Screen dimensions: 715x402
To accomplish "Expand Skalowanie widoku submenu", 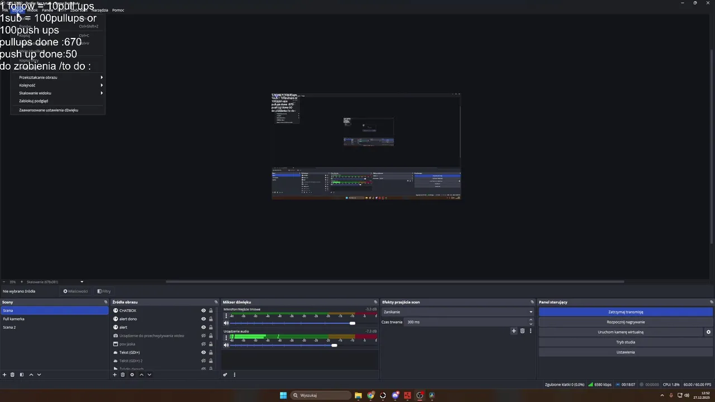I will coord(60,93).
